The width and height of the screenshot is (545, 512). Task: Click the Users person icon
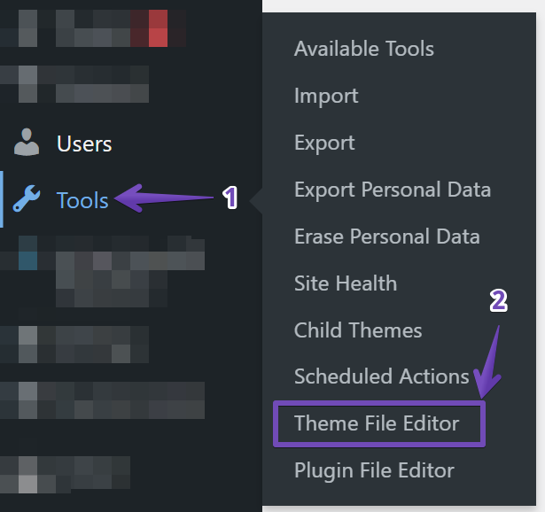[x=27, y=143]
